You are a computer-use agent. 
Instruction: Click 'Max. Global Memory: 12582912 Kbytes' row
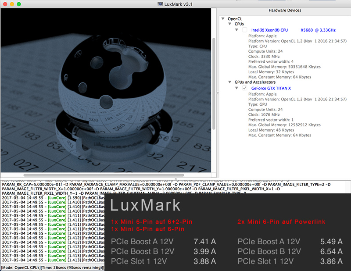click(284, 125)
